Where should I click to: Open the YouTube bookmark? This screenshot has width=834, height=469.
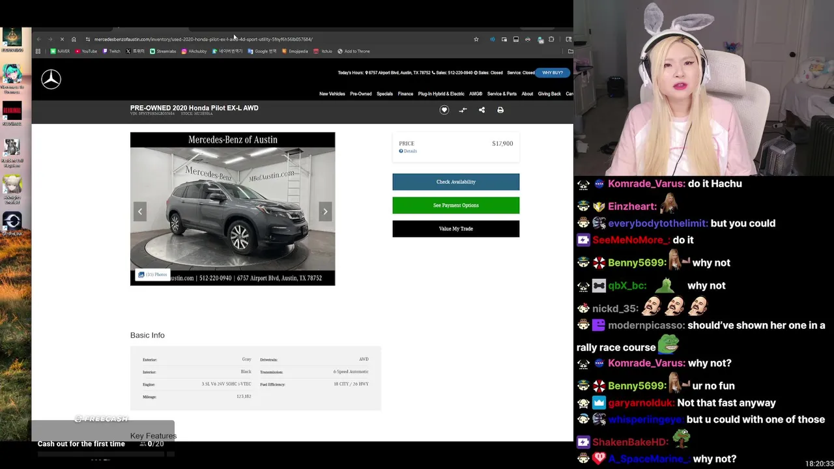86,51
